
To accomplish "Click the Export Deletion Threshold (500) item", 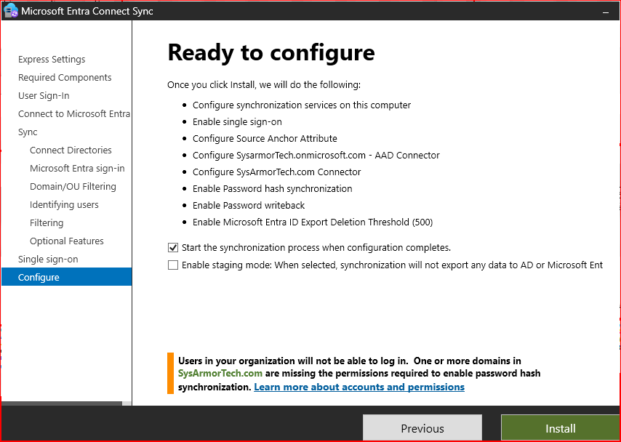I will pos(313,222).
